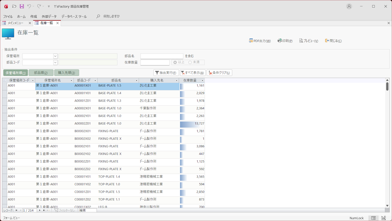Open the 外部データ ribbon tab
The height and width of the screenshot is (221, 392).
pyautogui.click(x=49, y=16)
